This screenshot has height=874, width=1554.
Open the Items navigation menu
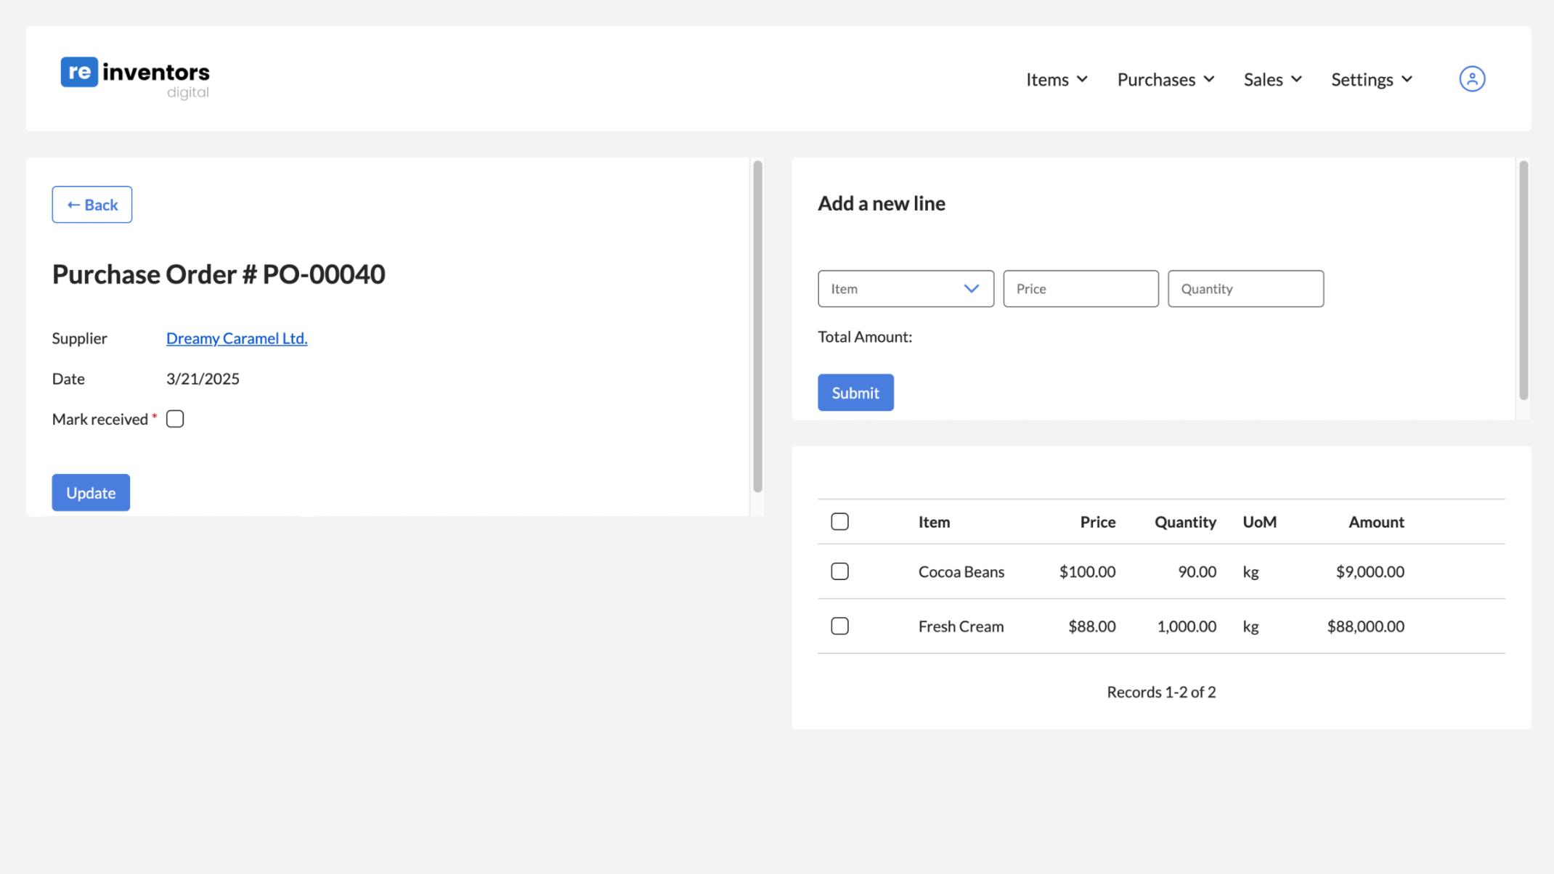tap(1047, 79)
